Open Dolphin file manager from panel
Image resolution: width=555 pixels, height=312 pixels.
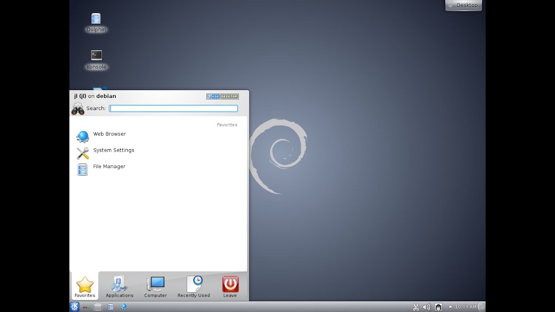tap(111, 307)
